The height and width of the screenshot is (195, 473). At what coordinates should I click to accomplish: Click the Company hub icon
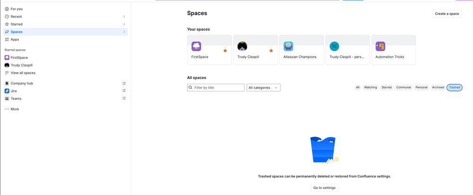tap(7, 83)
